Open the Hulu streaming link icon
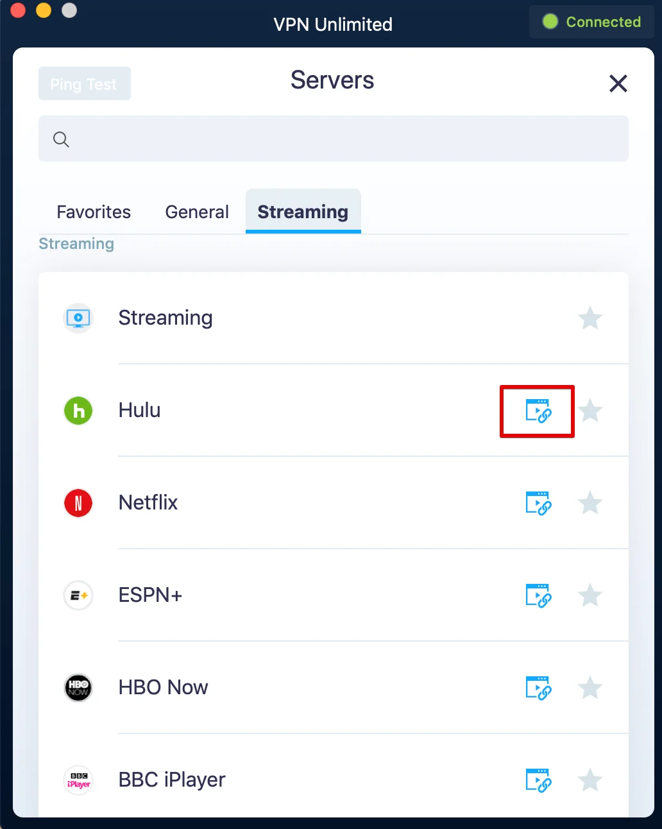Image resolution: width=662 pixels, height=829 pixels. tap(538, 411)
